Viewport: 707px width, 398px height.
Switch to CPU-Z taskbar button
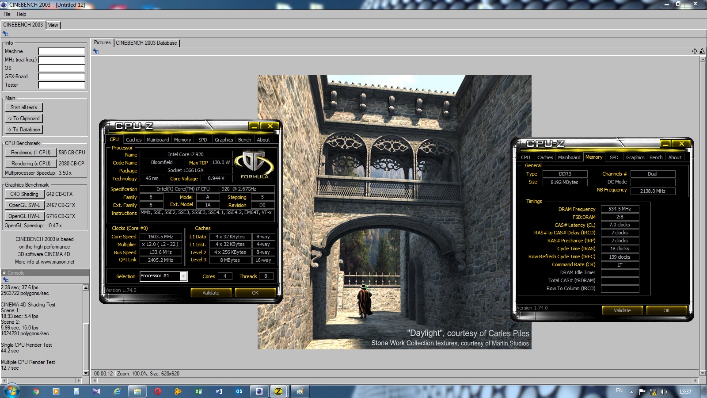point(278,391)
